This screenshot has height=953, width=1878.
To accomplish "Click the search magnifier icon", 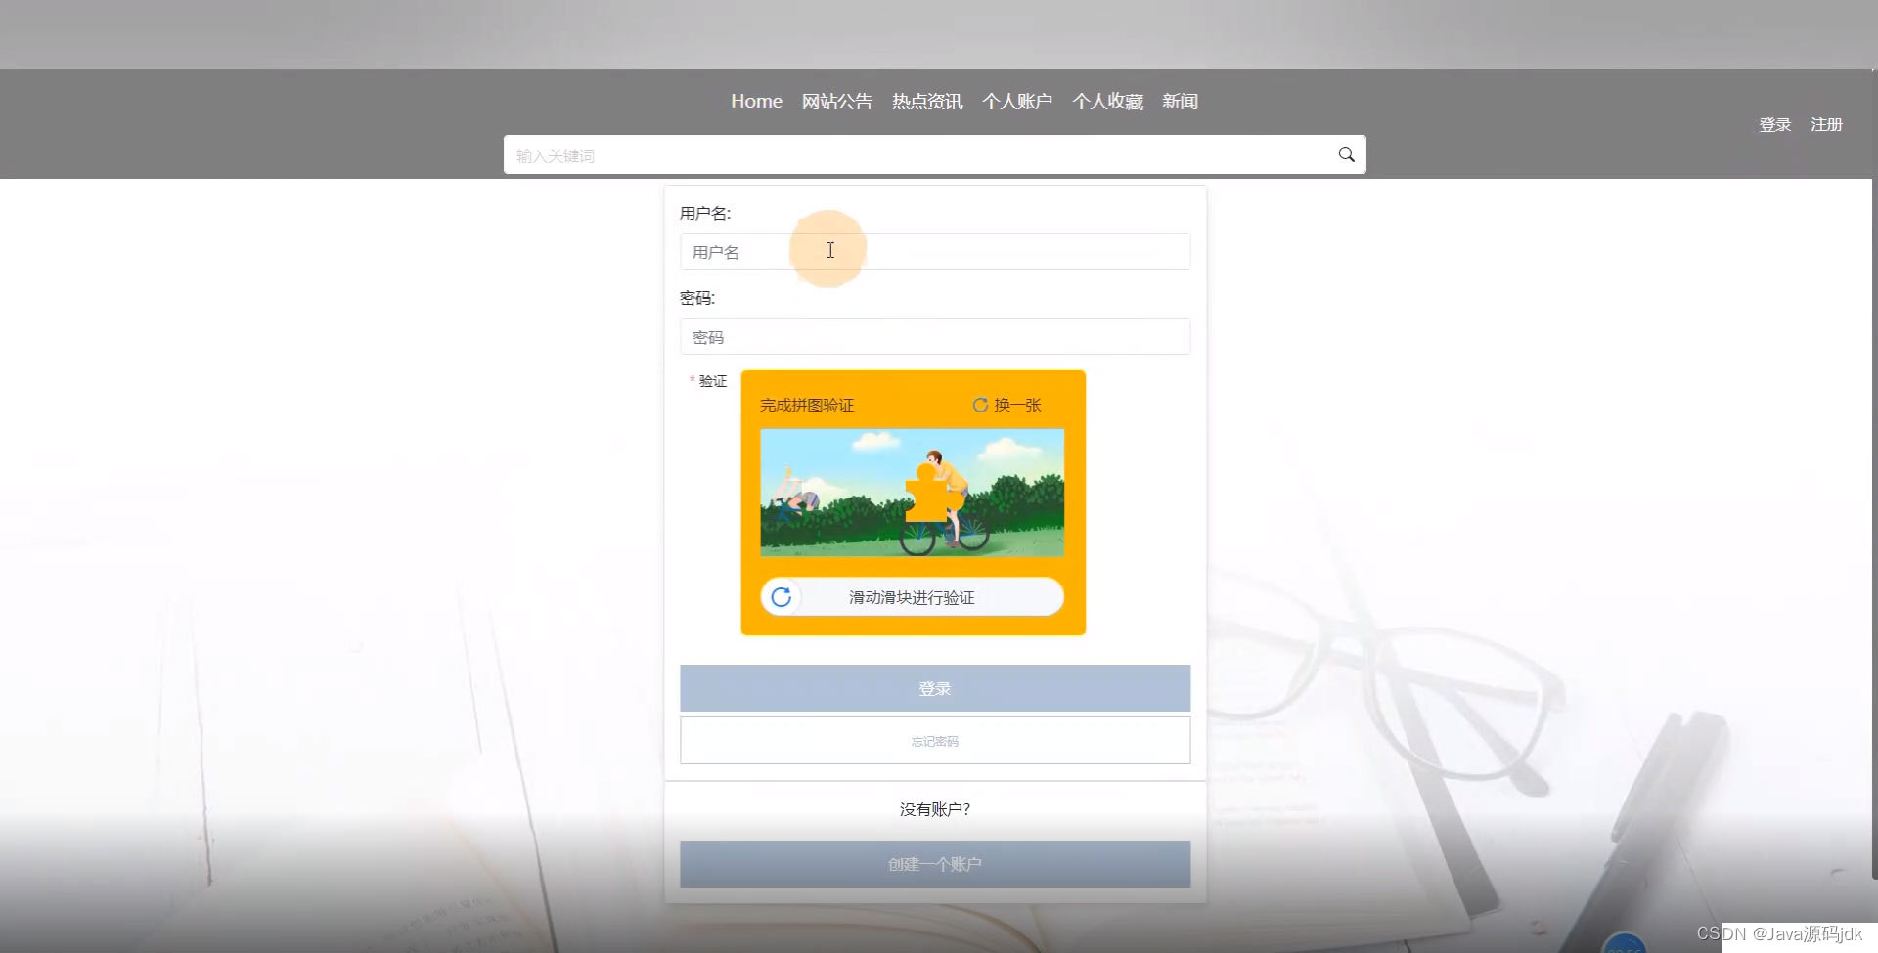I will [1346, 154].
